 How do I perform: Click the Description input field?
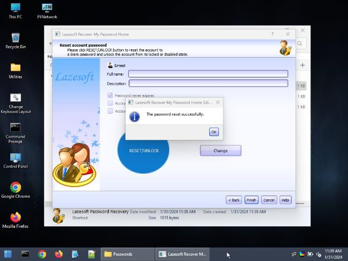tap(208, 84)
